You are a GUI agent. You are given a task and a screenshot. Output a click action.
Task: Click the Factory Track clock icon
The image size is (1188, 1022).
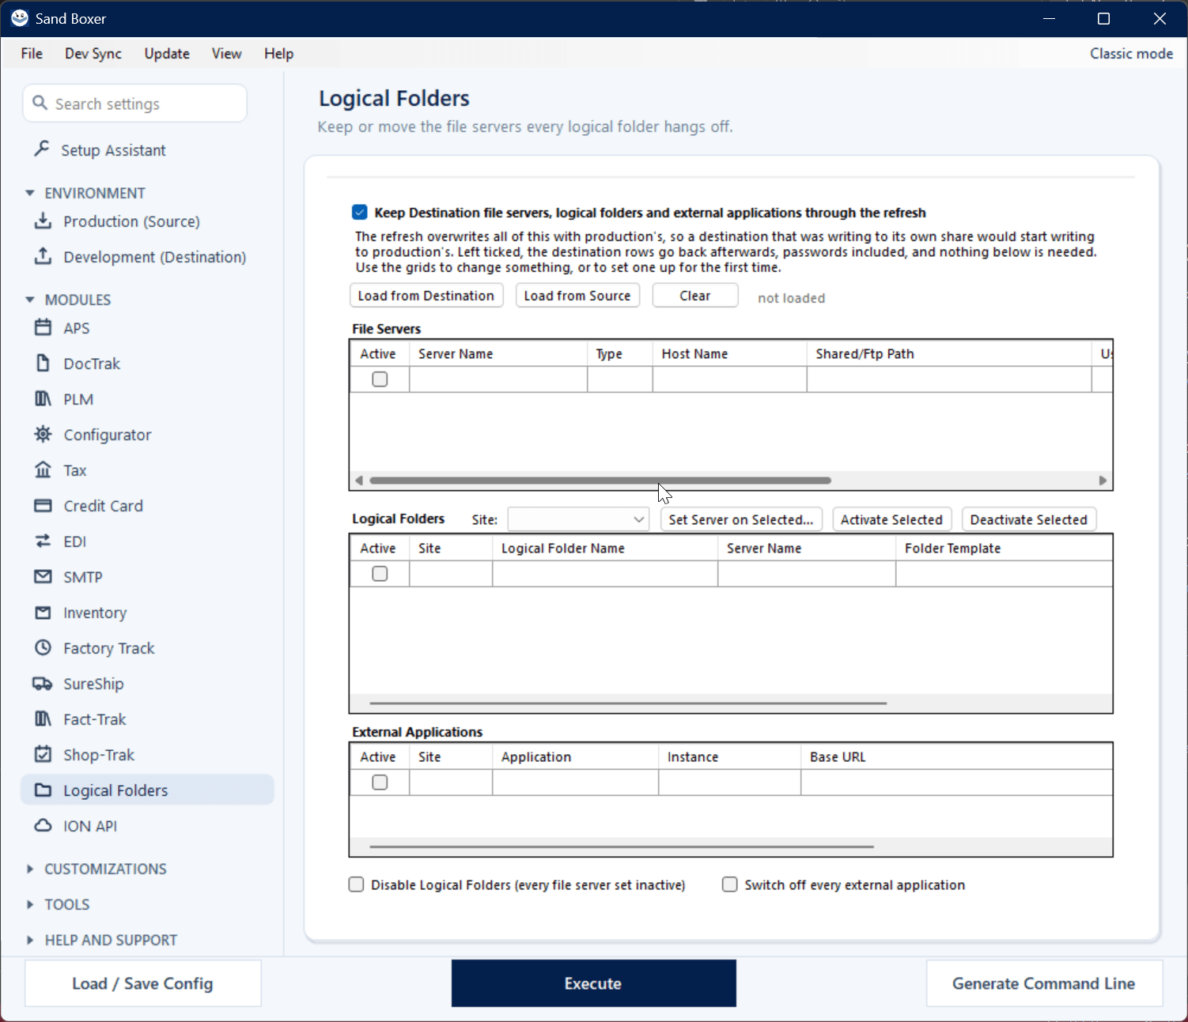43,647
